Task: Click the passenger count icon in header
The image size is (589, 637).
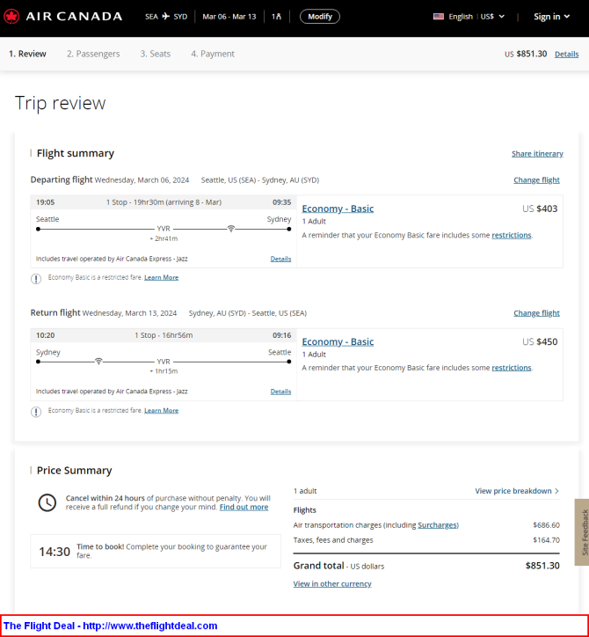Action: (276, 17)
